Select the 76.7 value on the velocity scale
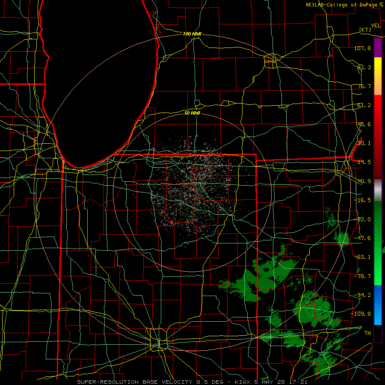 [x=364, y=86]
